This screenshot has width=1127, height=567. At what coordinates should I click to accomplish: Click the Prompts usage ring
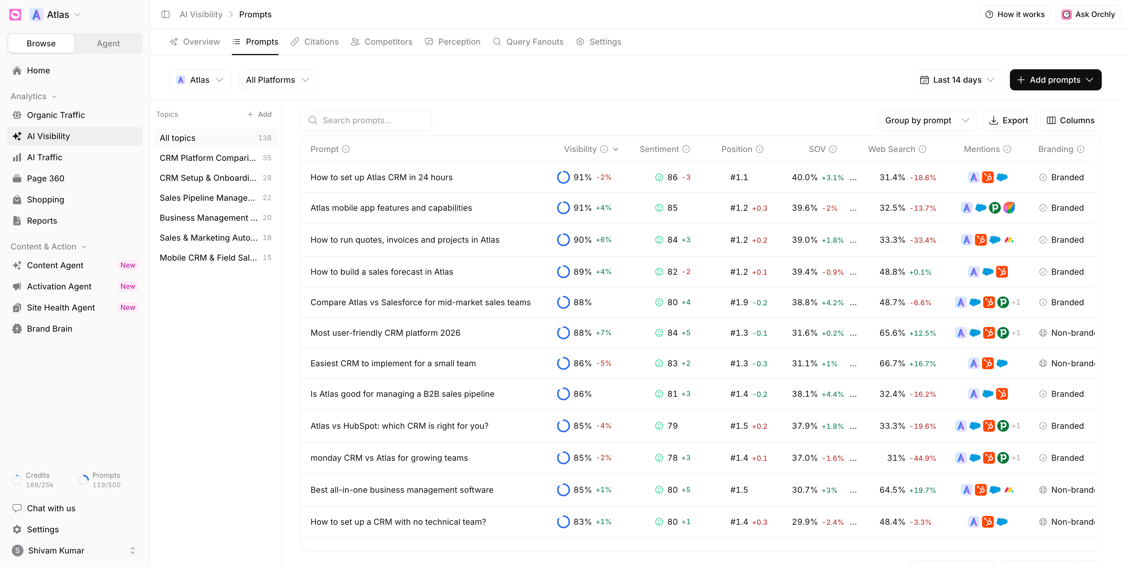[84, 480]
